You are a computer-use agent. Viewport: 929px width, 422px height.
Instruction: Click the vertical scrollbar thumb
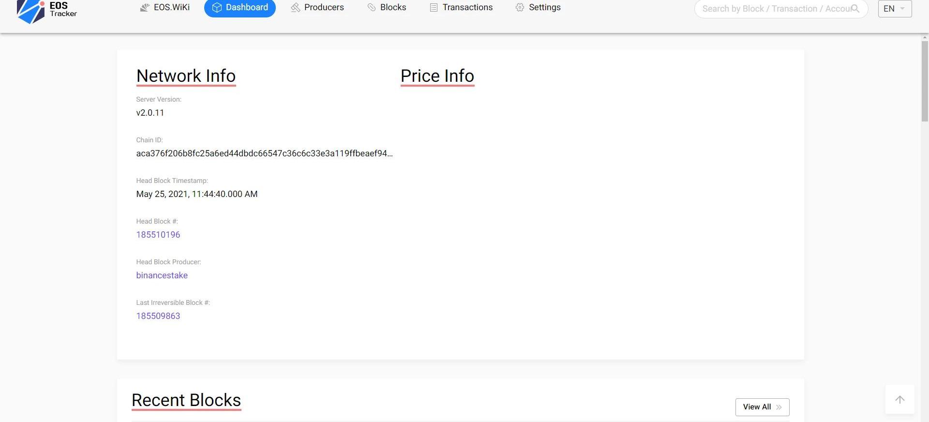coord(925,81)
